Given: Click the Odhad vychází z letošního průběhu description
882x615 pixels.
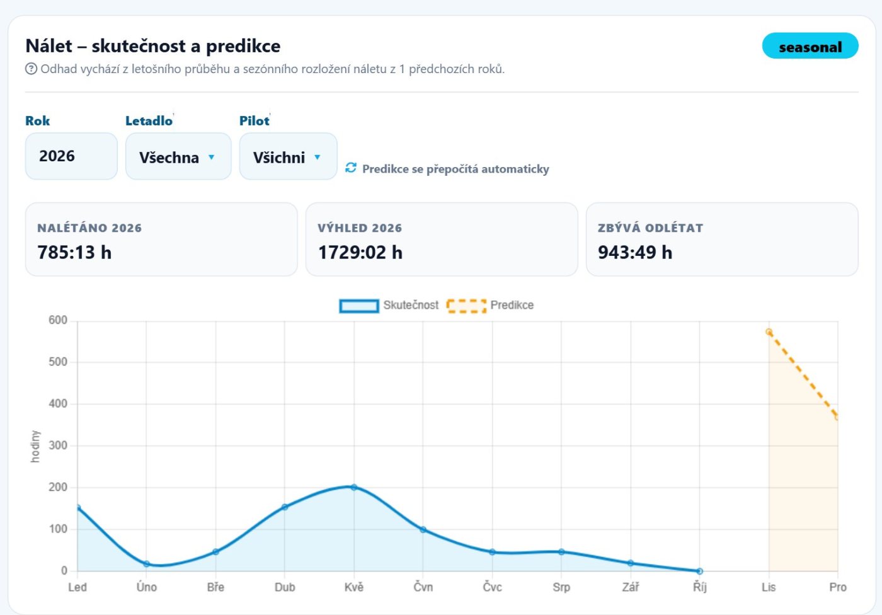Looking at the screenshot, I should (273, 69).
